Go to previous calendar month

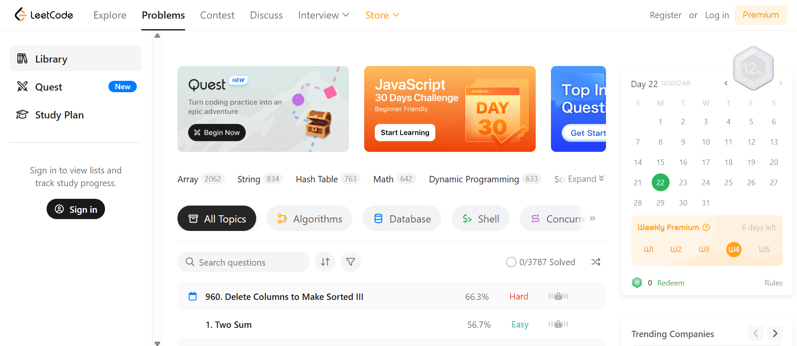pyautogui.click(x=726, y=83)
